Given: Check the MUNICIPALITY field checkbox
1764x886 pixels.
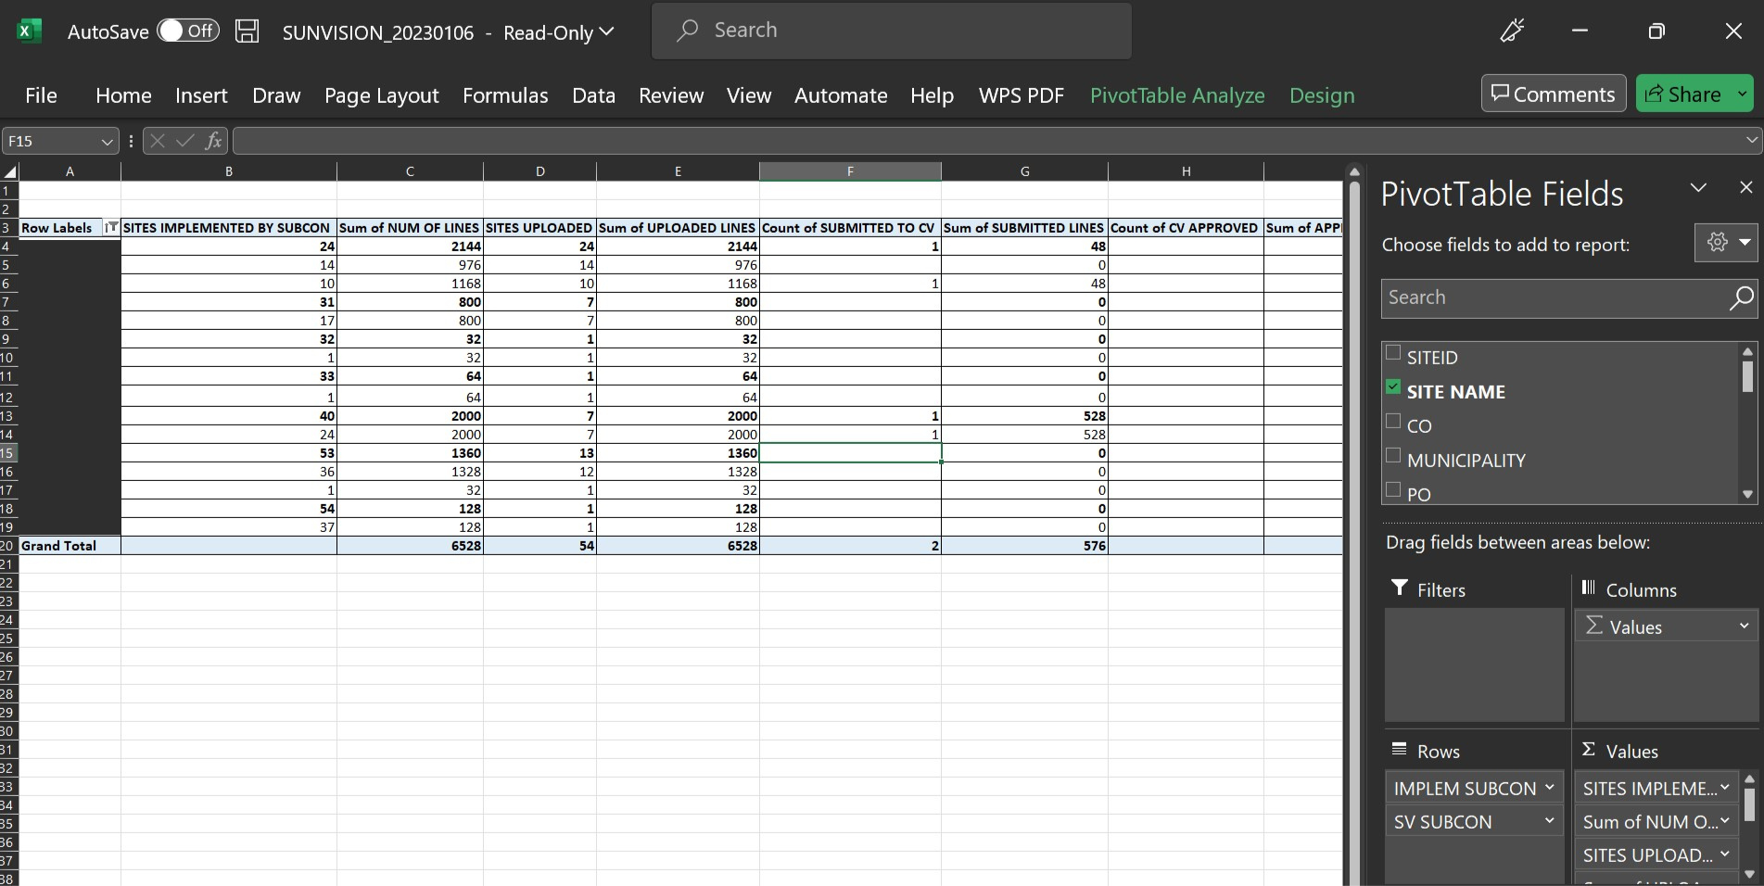Looking at the screenshot, I should click(1392, 456).
